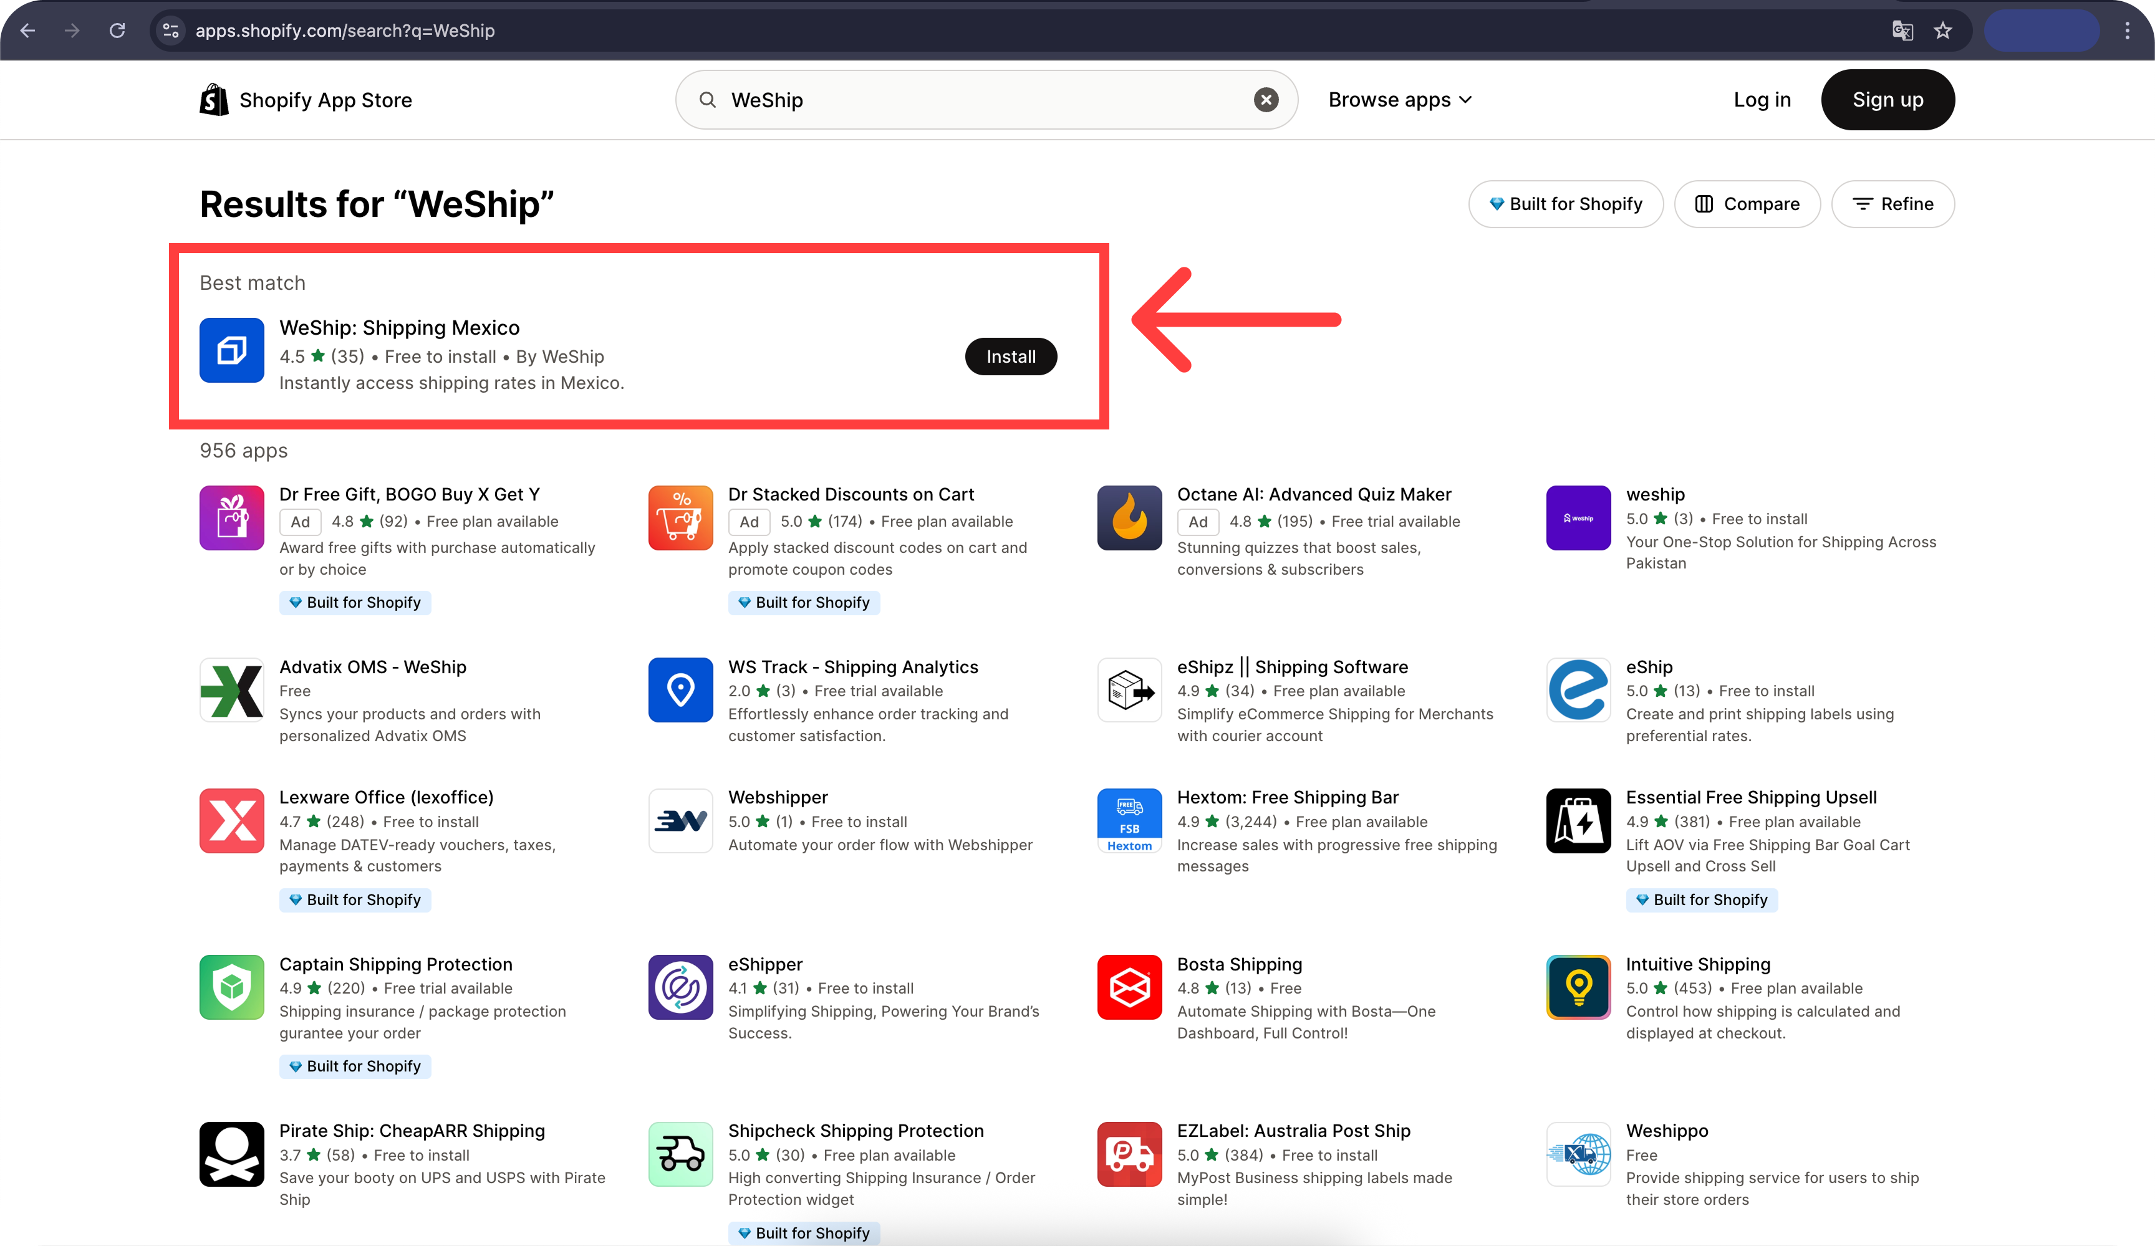Click the Compare button
Image resolution: width=2155 pixels, height=1246 pixels.
point(1747,204)
